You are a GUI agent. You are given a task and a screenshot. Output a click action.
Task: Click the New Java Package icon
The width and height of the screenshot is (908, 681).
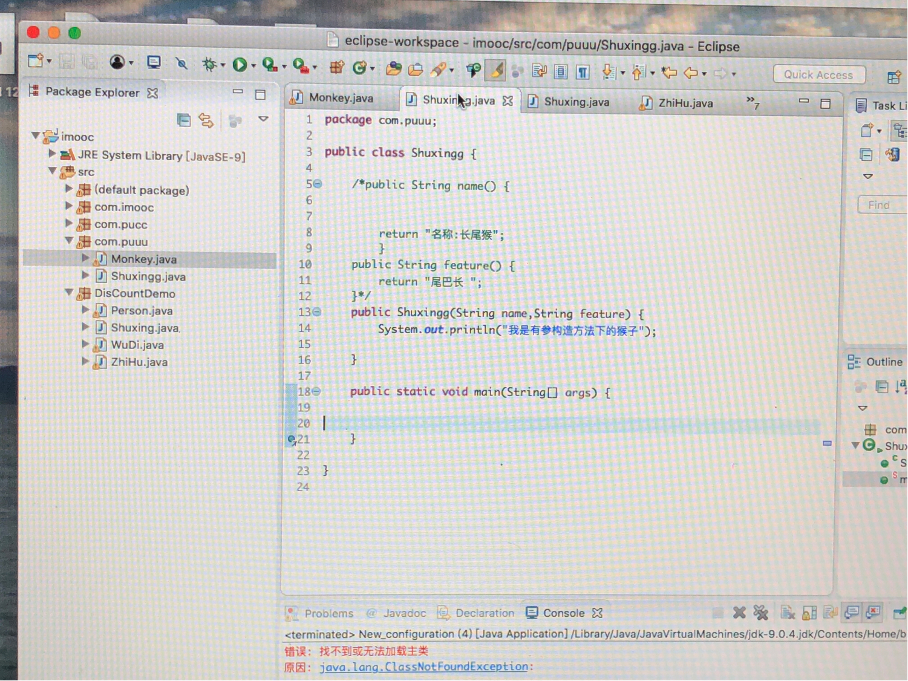(337, 67)
